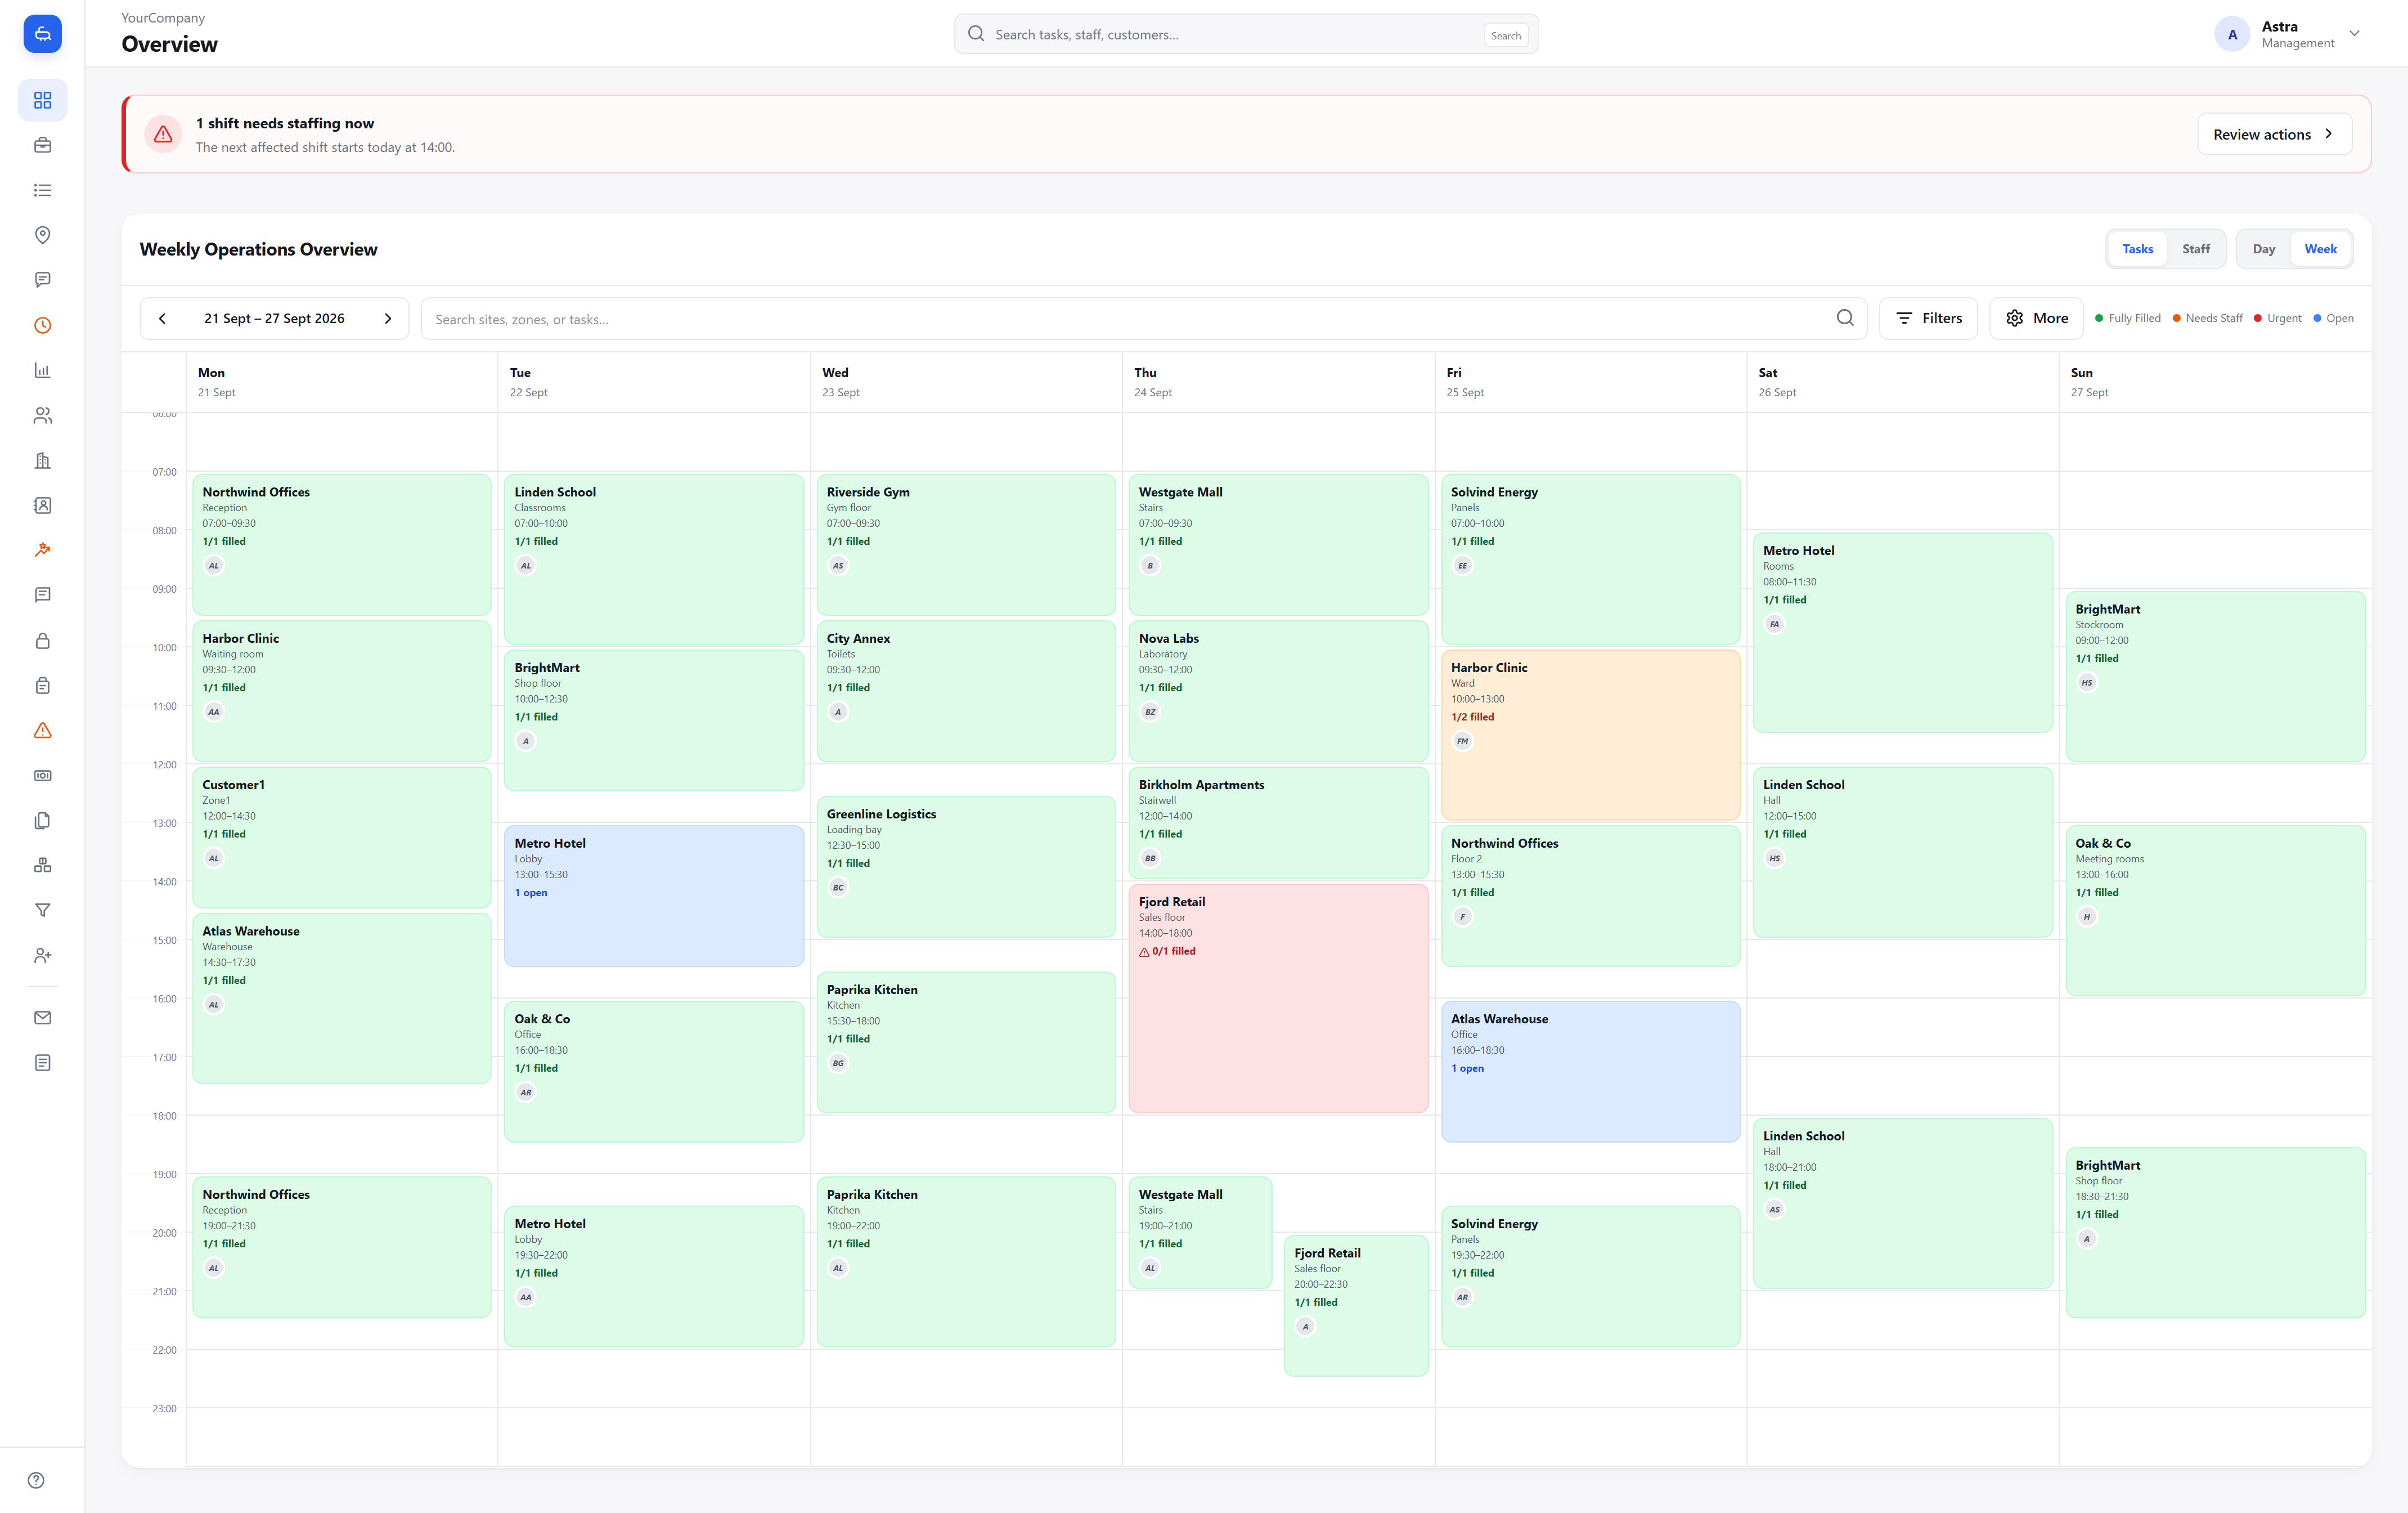Open the building icon in sidebar
Screen dimensions: 2408x1513
tap(42, 460)
